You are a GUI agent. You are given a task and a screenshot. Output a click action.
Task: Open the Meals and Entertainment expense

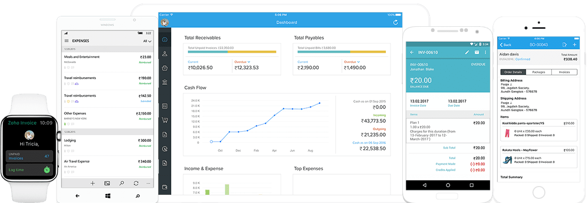[x=107, y=62]
